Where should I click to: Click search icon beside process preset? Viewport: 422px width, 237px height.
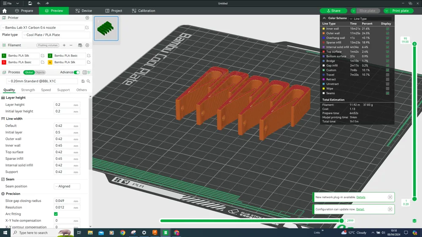pos(88,81)
